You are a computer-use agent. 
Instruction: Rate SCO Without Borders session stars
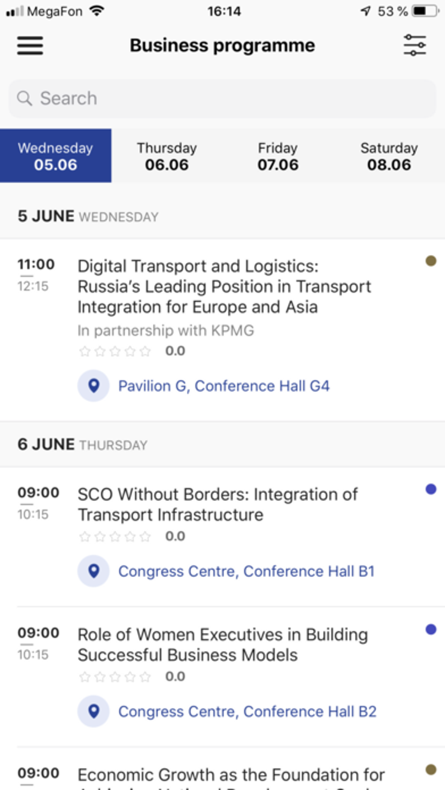click(115, 536)
